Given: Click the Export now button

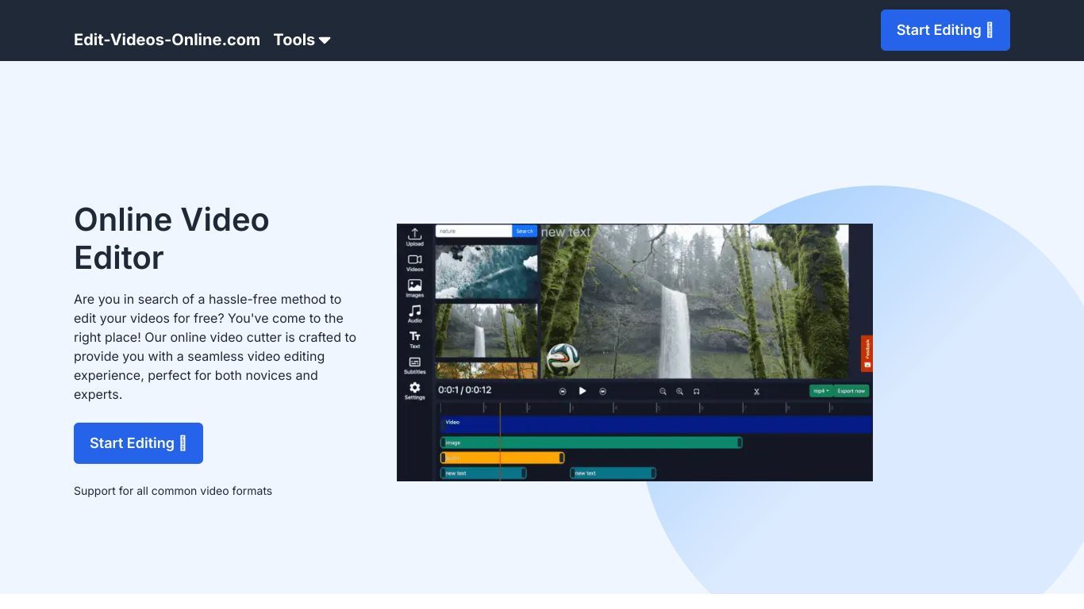Looking at the screenshot, I should [x=851, y=391].
